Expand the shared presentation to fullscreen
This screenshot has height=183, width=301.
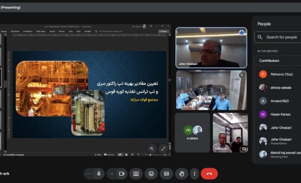click(163, 148)
